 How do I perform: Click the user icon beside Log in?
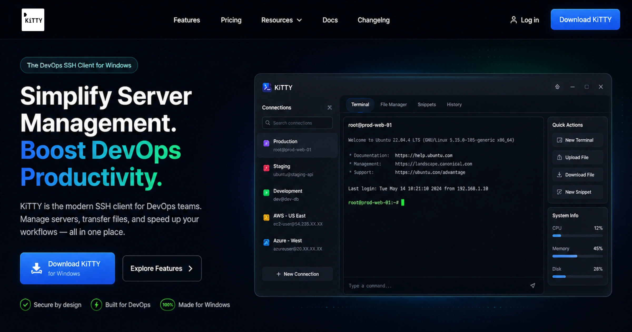tap(513, 20)
